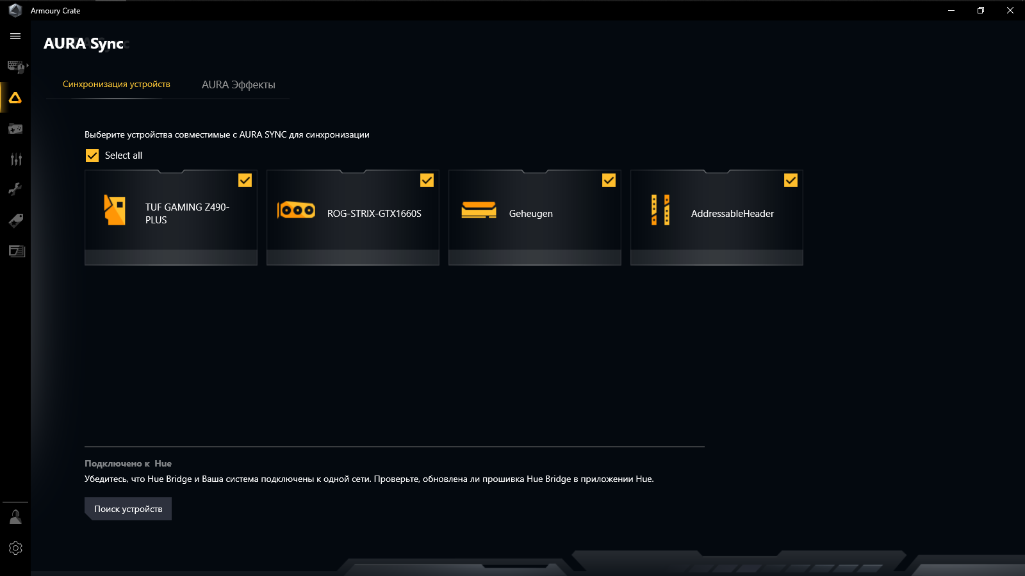Click the ROG-STRIX-GTX1660S label
Viewport: 1025px width, 576px height.
click(x=374, y=214)
